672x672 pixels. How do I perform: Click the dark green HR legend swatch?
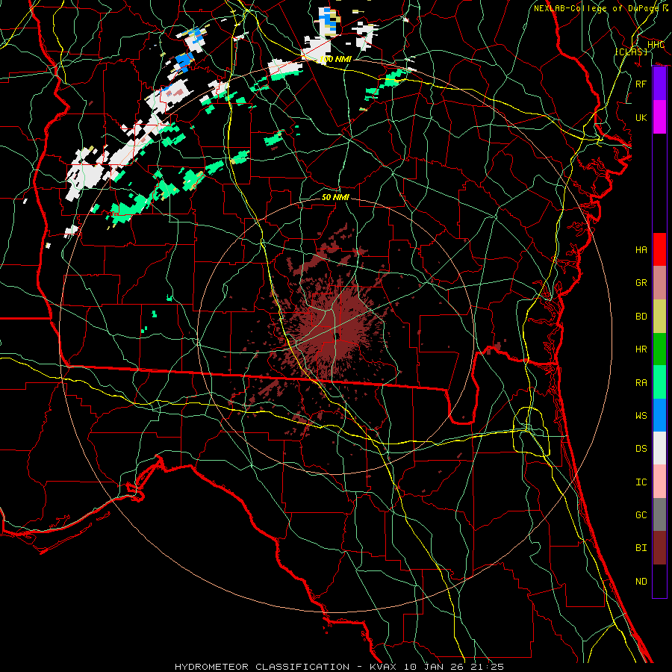(659, 349)
